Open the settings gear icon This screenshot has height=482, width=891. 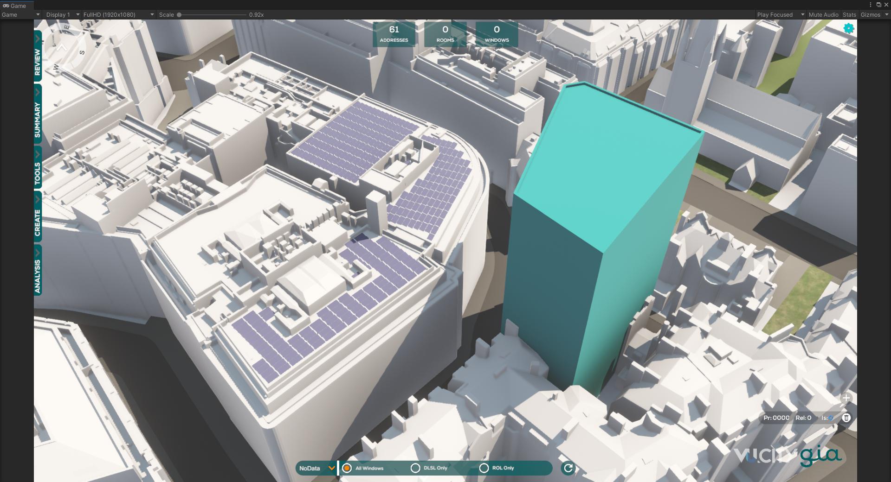click(x=848, y=29)
